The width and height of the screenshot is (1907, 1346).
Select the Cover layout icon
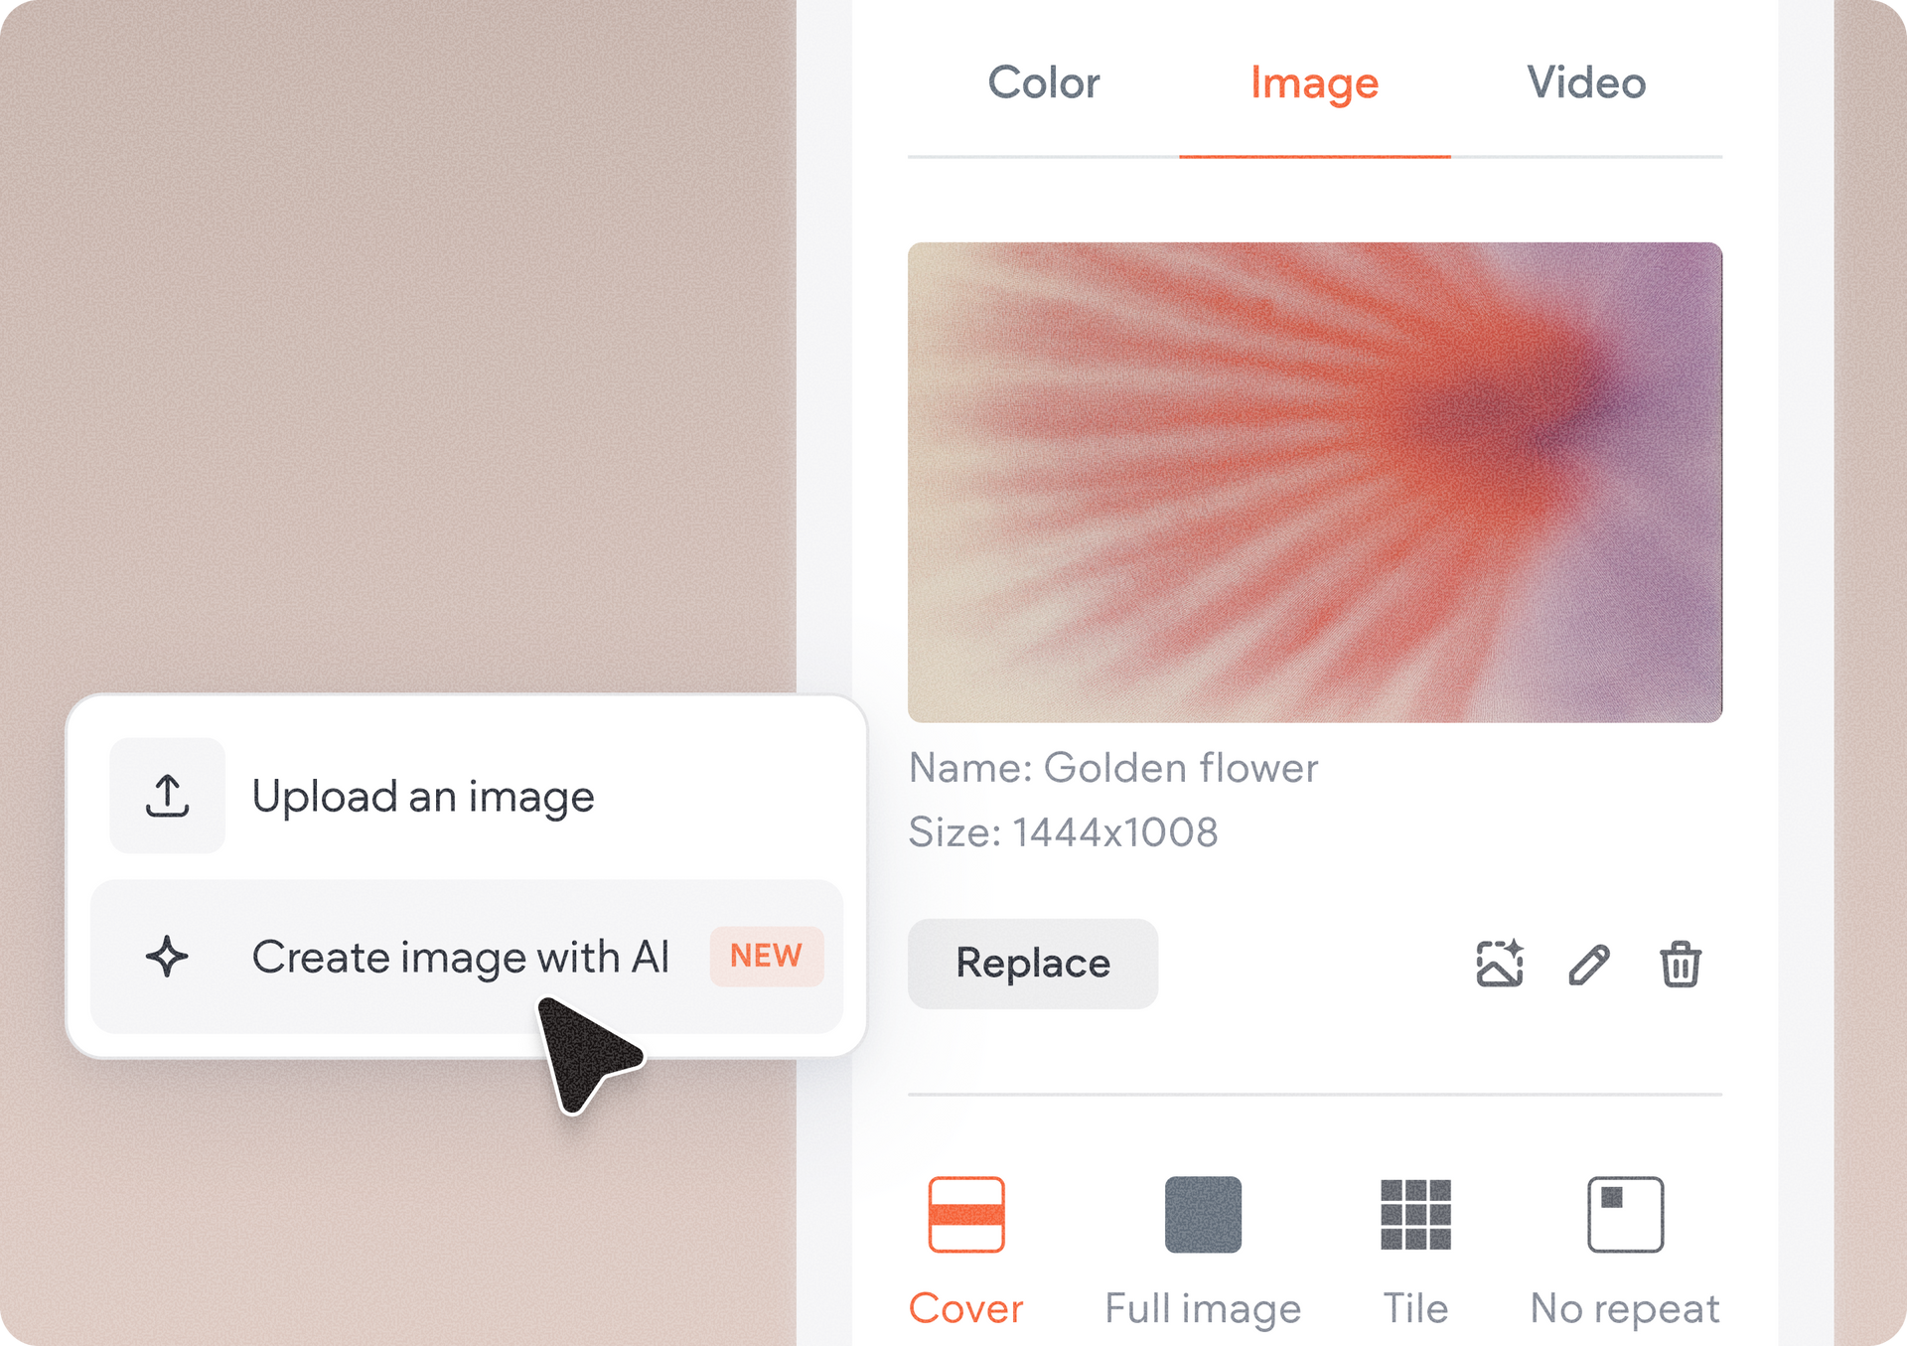966,1214
